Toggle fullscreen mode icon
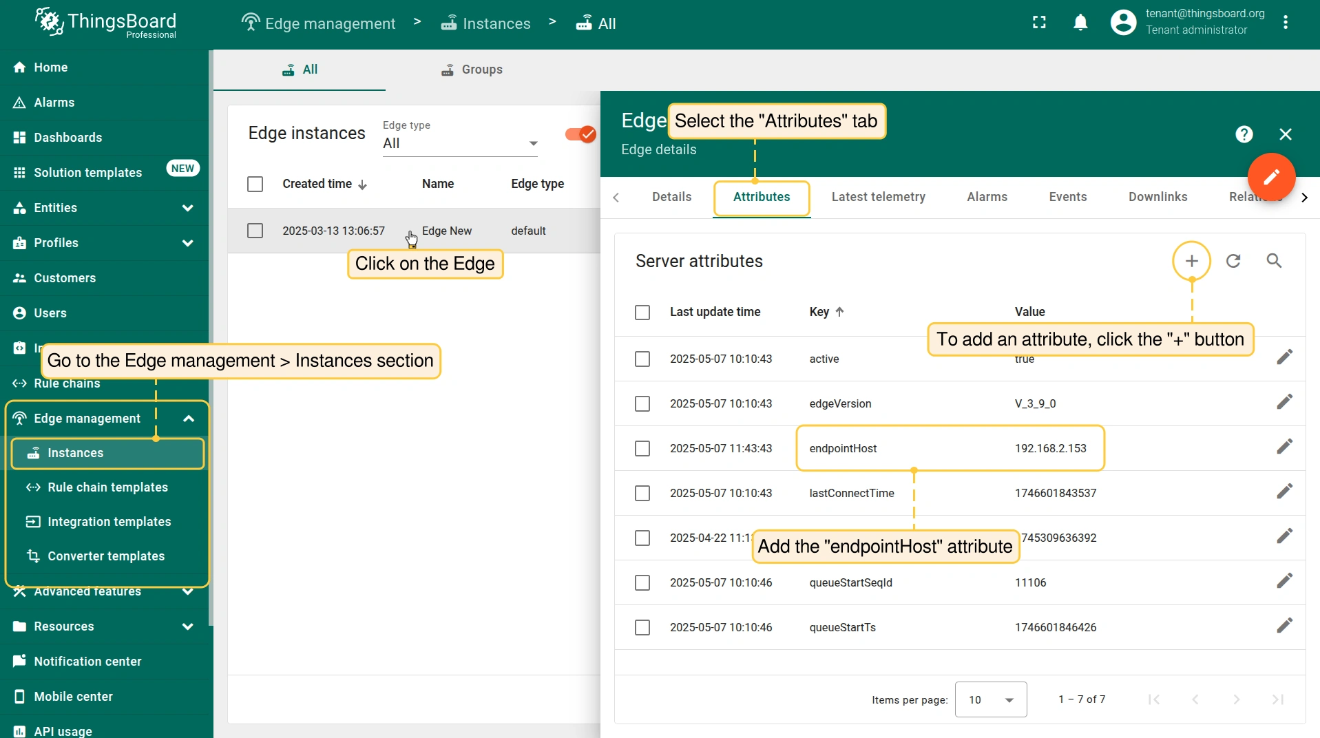Viewport: 1320px width, 738px height. coord(1039,23)
